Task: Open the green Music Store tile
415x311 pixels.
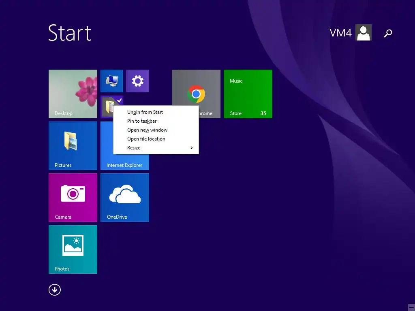Action: click(248, 94)
